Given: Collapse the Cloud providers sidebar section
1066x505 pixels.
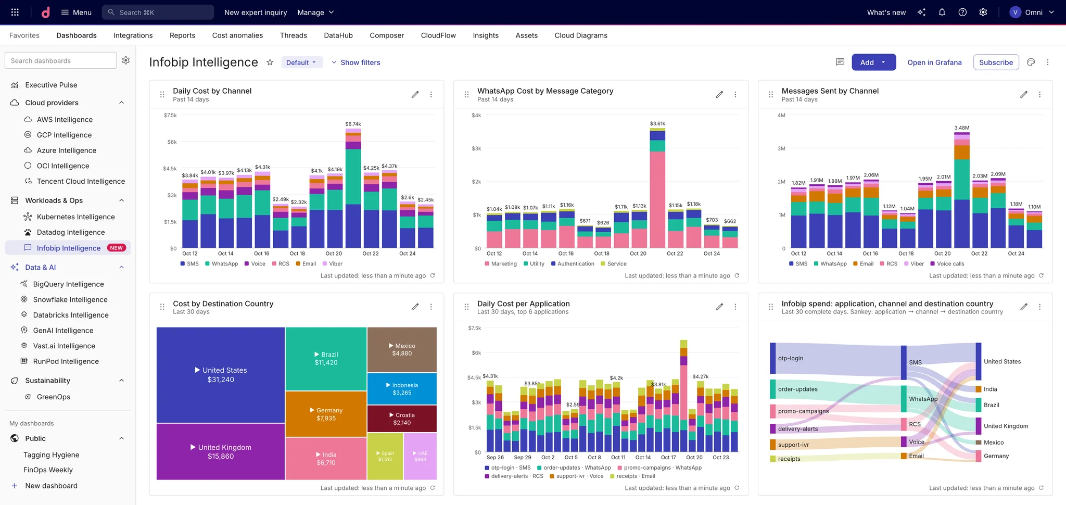Looking at the screenshot, I should tap(121, 103).
